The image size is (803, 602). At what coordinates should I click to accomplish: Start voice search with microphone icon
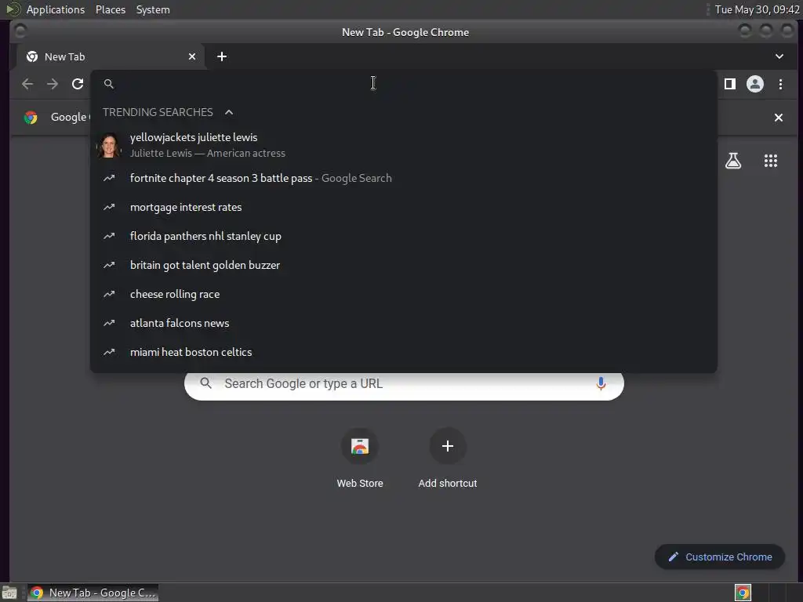point(601,383)
